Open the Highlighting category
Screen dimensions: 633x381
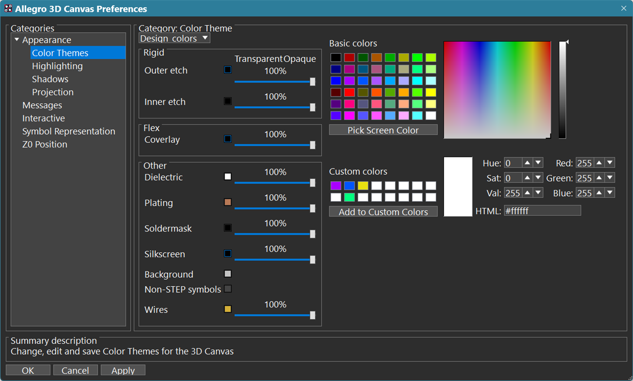(x=57, y=66)
